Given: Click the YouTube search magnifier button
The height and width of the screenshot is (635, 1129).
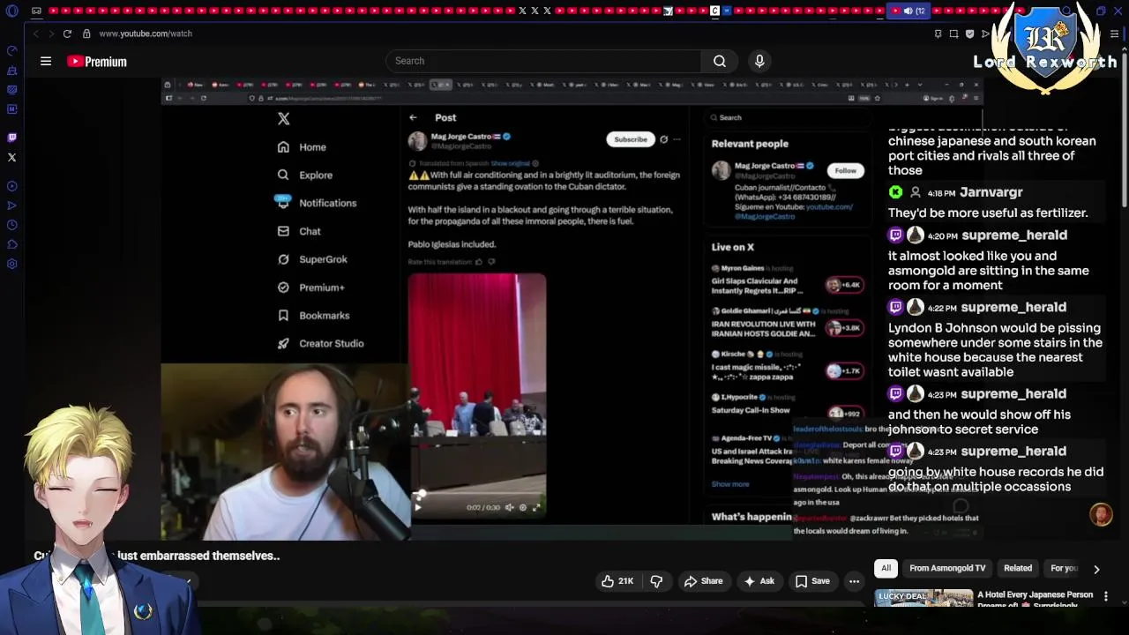Looking at the screenshot, I should [720, 61].
